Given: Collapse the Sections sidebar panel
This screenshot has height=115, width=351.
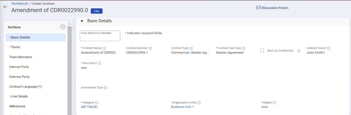Looking at the screenshot, I should 62,27.
